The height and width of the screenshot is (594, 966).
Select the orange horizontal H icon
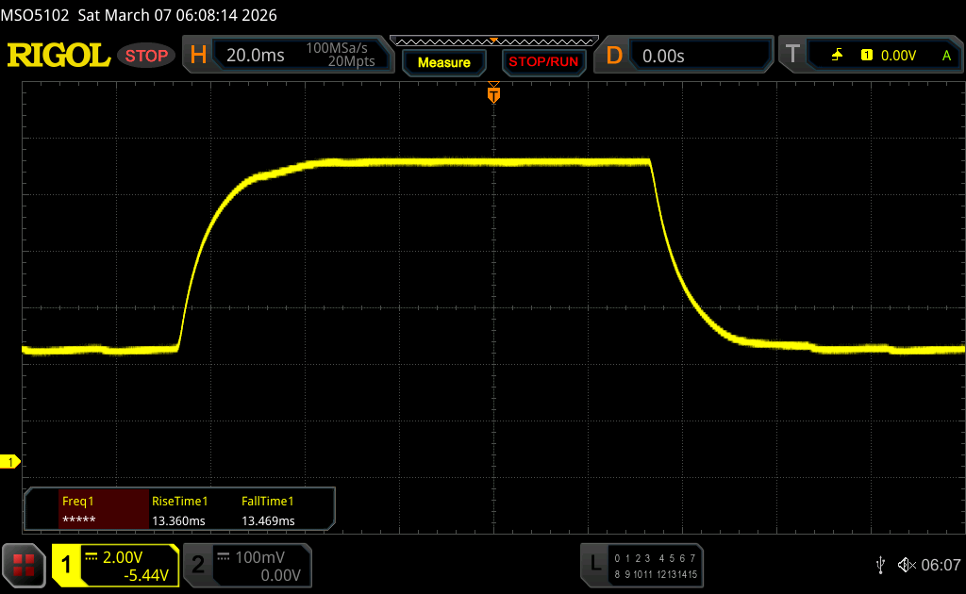198,56
